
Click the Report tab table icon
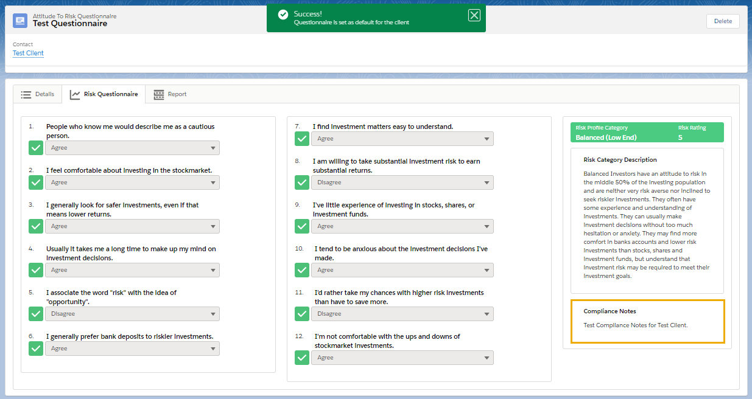coord(159,94)
